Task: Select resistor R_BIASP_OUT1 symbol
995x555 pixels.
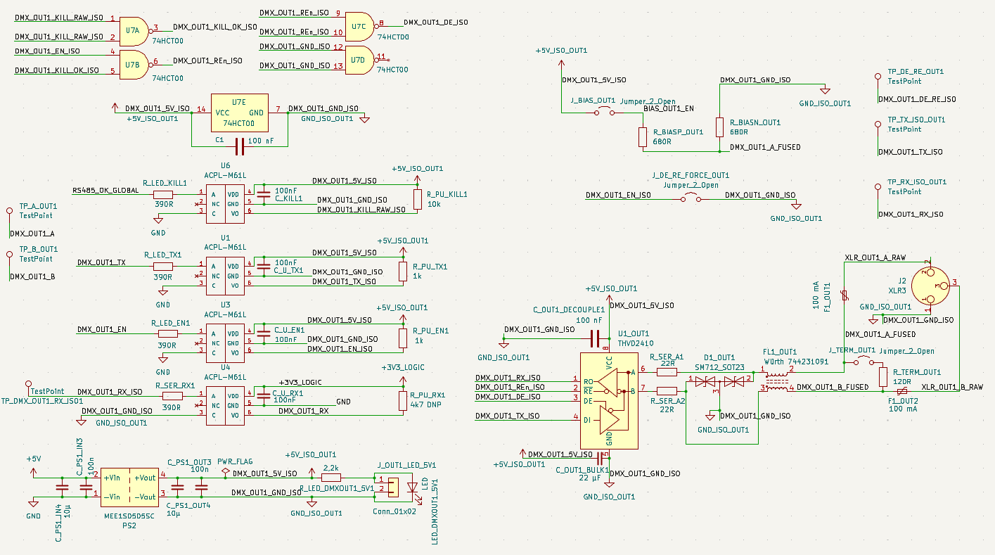Action: point(642,136)
